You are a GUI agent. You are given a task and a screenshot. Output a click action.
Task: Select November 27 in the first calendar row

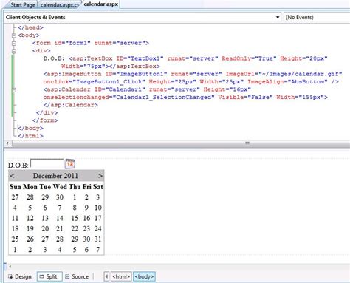point(15,197)
